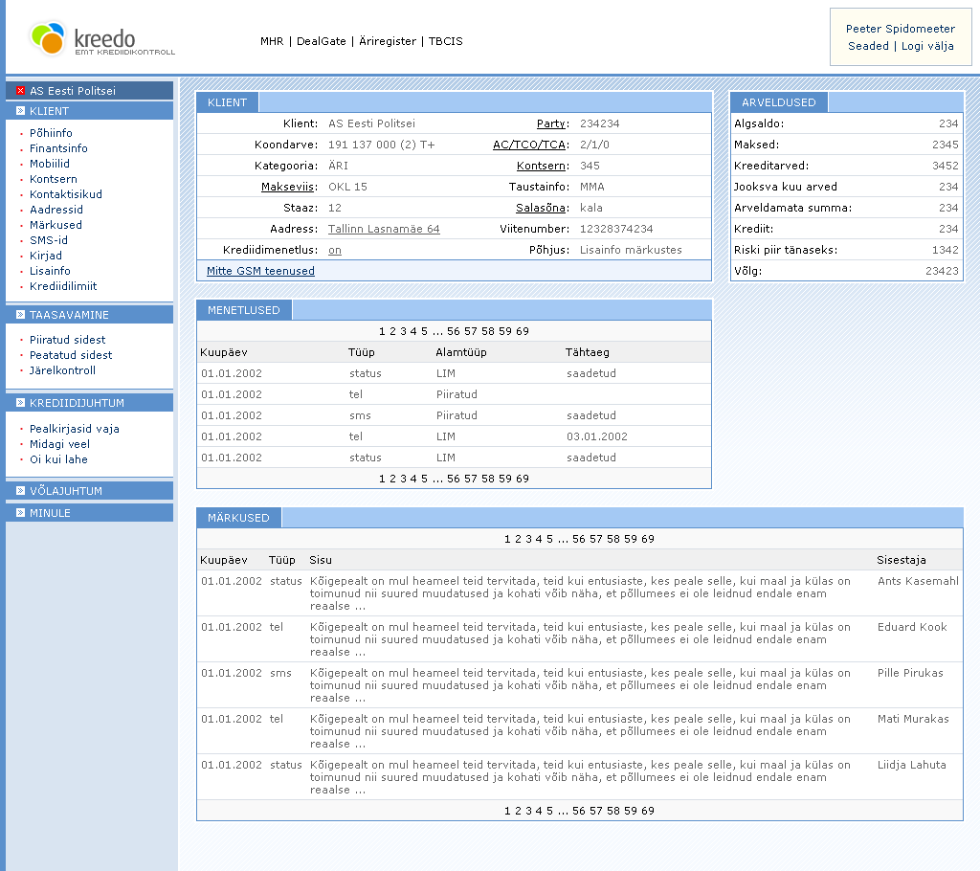Viewport: 980px width, 871px height.
Task: Click the Viitenumber value 12328374234
Action: (616, 229)
